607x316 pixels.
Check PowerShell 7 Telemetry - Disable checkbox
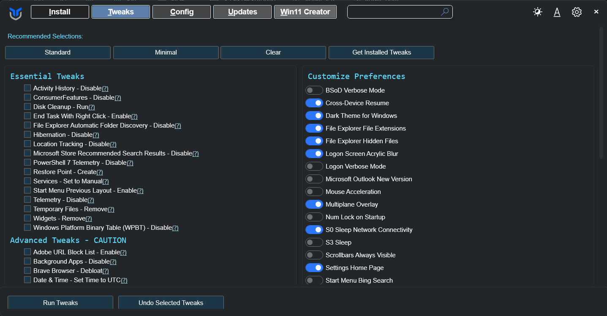[27, 162]
